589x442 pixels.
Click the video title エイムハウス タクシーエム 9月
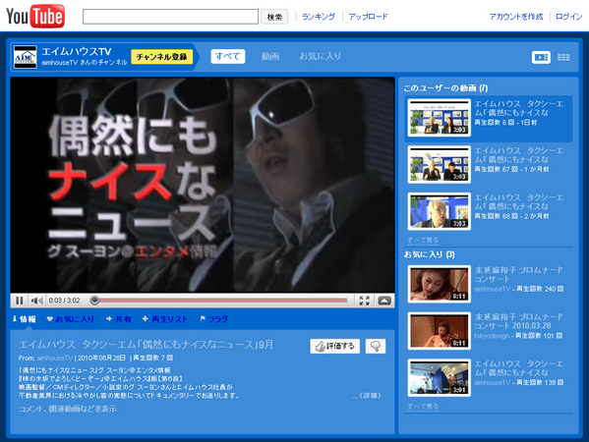click(147, 345)
